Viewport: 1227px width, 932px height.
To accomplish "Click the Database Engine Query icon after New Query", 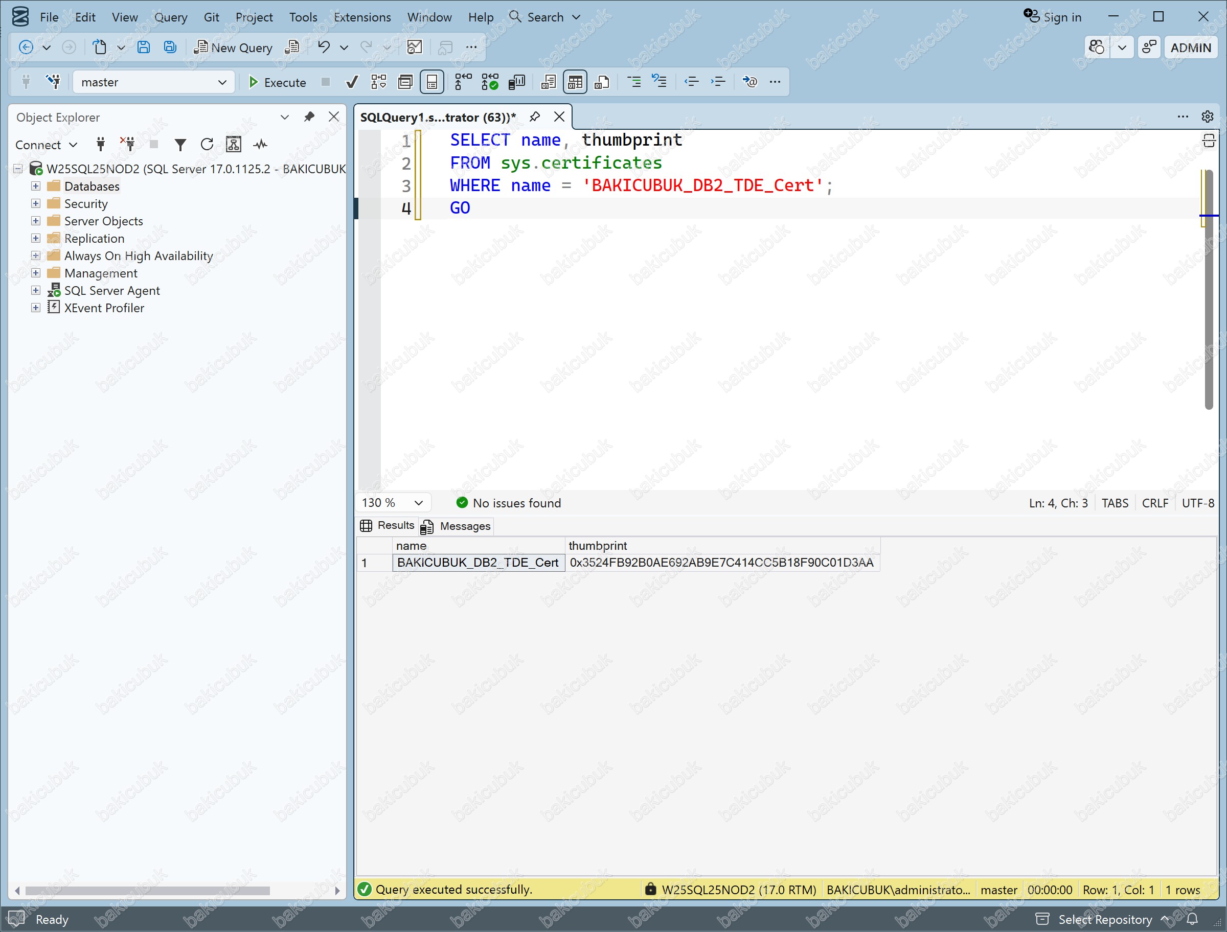I will click(292, 47).
